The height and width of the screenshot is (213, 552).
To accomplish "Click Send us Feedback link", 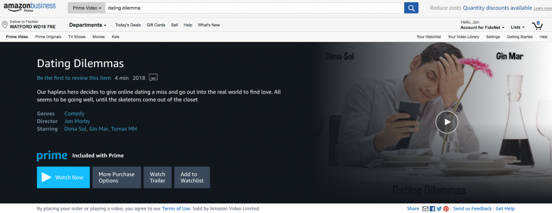I will pyautogui.click(x=472, y=209).
